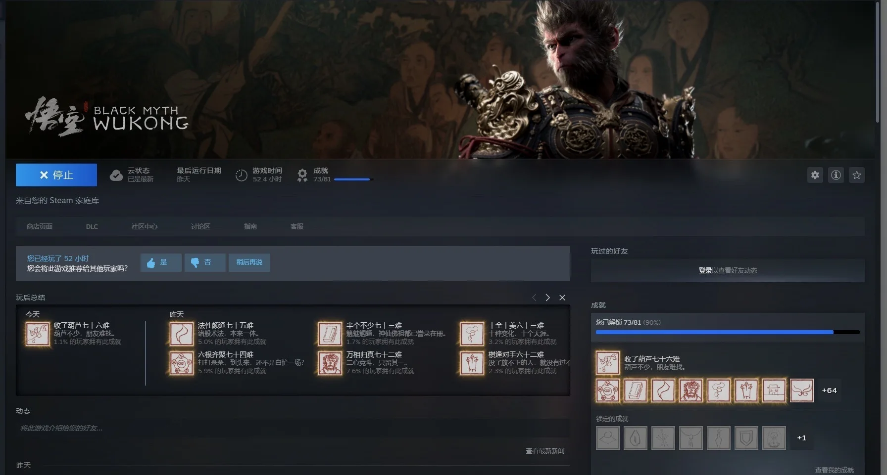Open achievement icon 万相归真七十二难
Screen dimensions: 887x475
pyautogui.click(x=330, y=363)
